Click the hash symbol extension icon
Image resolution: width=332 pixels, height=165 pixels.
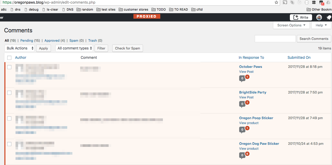point(314,2)
